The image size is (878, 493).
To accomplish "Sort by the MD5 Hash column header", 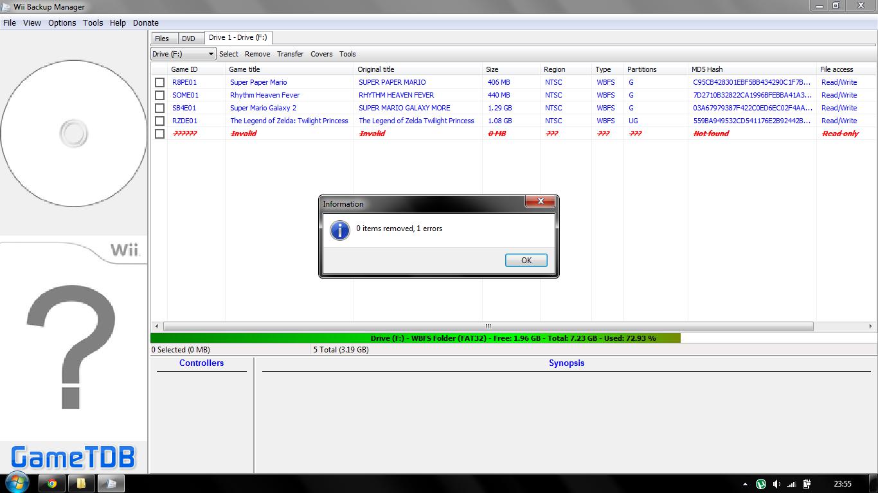I will (x=752, y=69).
